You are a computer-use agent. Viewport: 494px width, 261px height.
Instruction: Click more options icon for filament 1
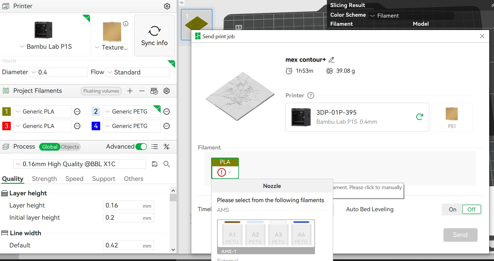(77, 112)
